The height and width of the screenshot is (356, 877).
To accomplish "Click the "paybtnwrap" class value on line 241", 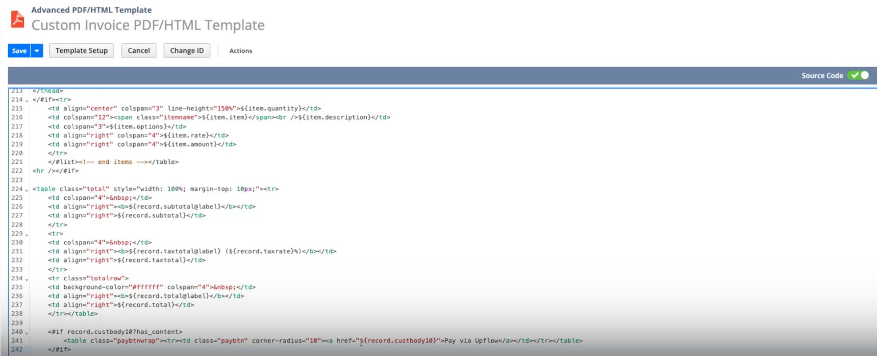I will (136, 341).
